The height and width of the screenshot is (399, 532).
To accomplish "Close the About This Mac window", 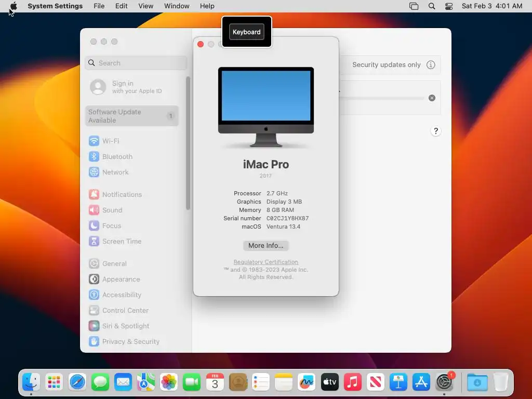I will 201,45.
